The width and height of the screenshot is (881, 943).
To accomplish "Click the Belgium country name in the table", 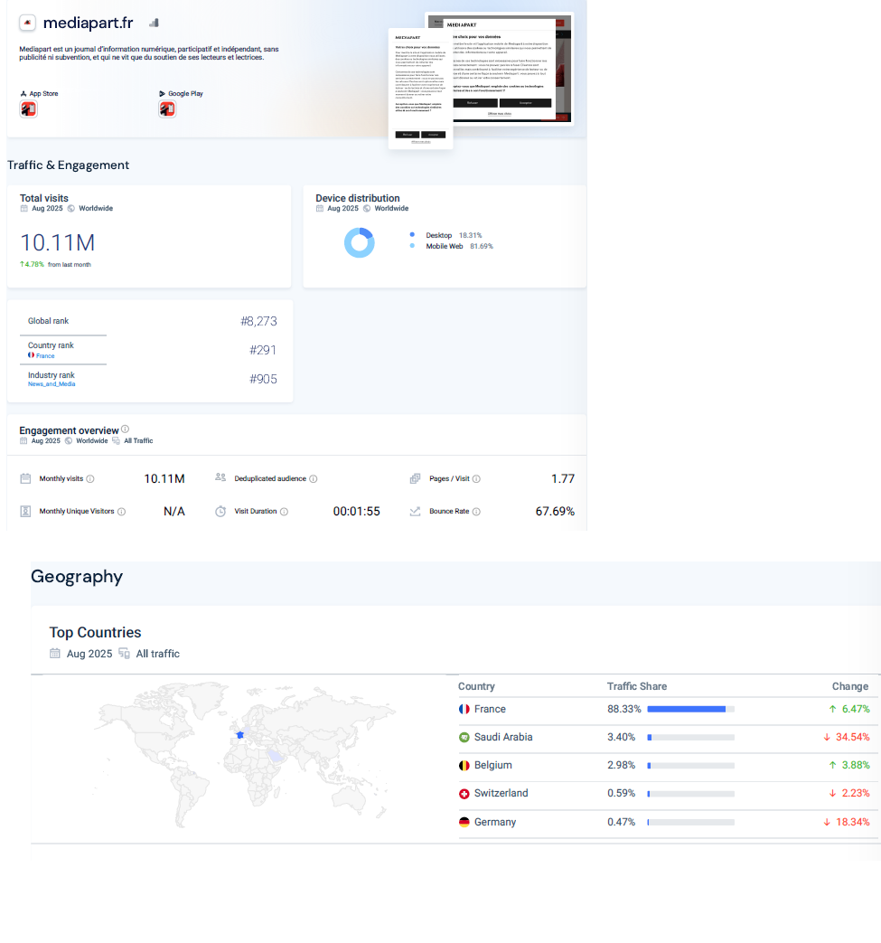I will pyautogui.click(x=493, y=766).
